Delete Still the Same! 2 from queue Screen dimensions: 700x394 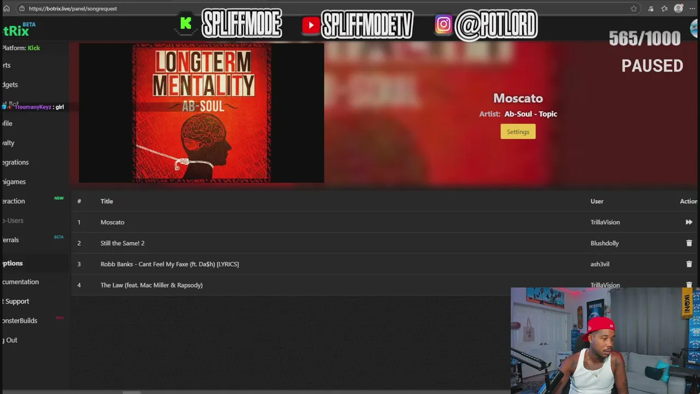(689, 243)
